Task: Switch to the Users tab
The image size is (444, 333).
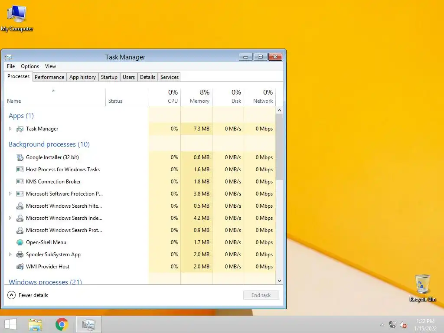Action: (128, 77)
